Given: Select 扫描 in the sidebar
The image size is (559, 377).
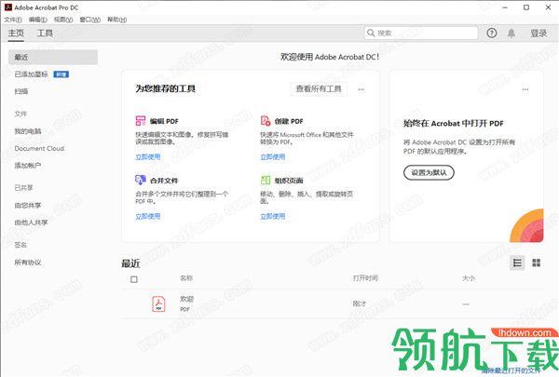Looking at the screenshot, I should coord(21,91).
